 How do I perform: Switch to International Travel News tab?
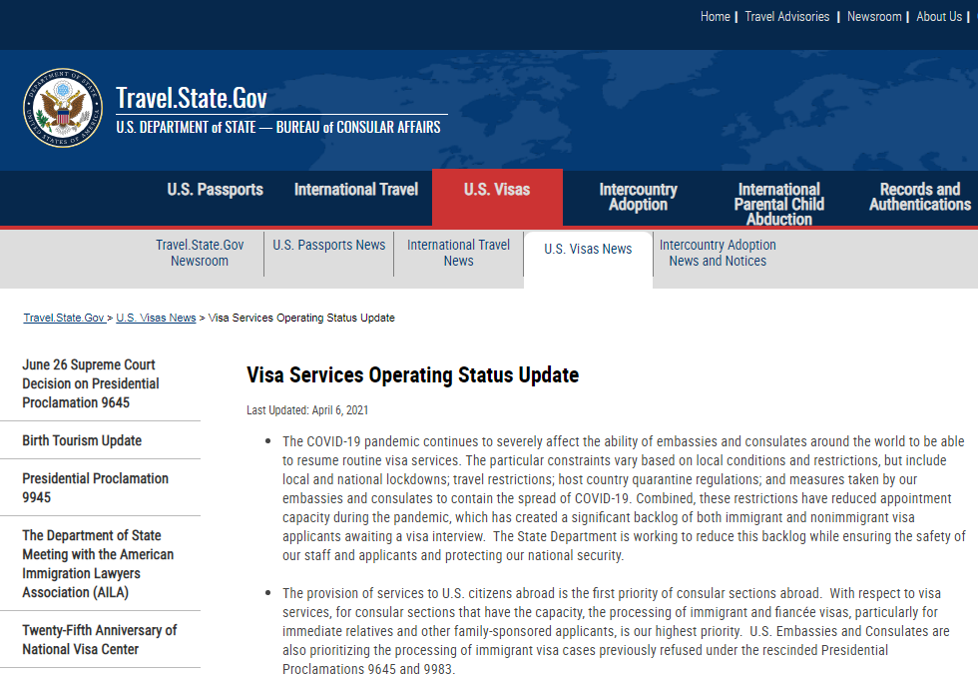(x=458, y=253)
